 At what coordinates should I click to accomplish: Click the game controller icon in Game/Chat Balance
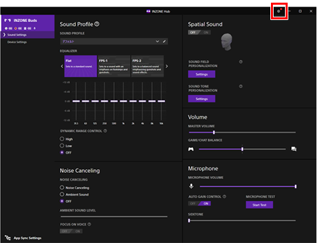(191, 149)
